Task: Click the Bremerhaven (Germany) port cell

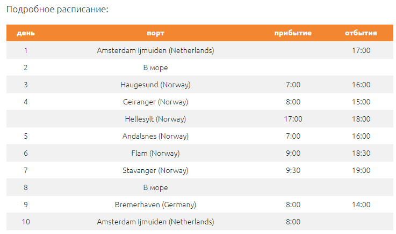Action: coord(156,205)
